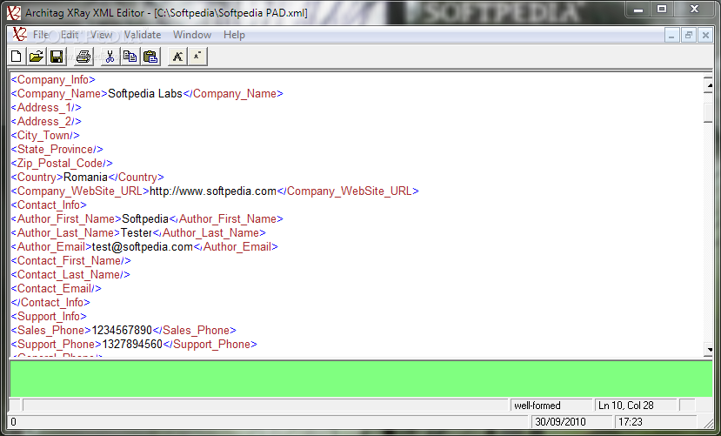Screen dimensions: 721x436
Task: Click the Support_Phone value 1327894560
Action: [x=132, y=344]
